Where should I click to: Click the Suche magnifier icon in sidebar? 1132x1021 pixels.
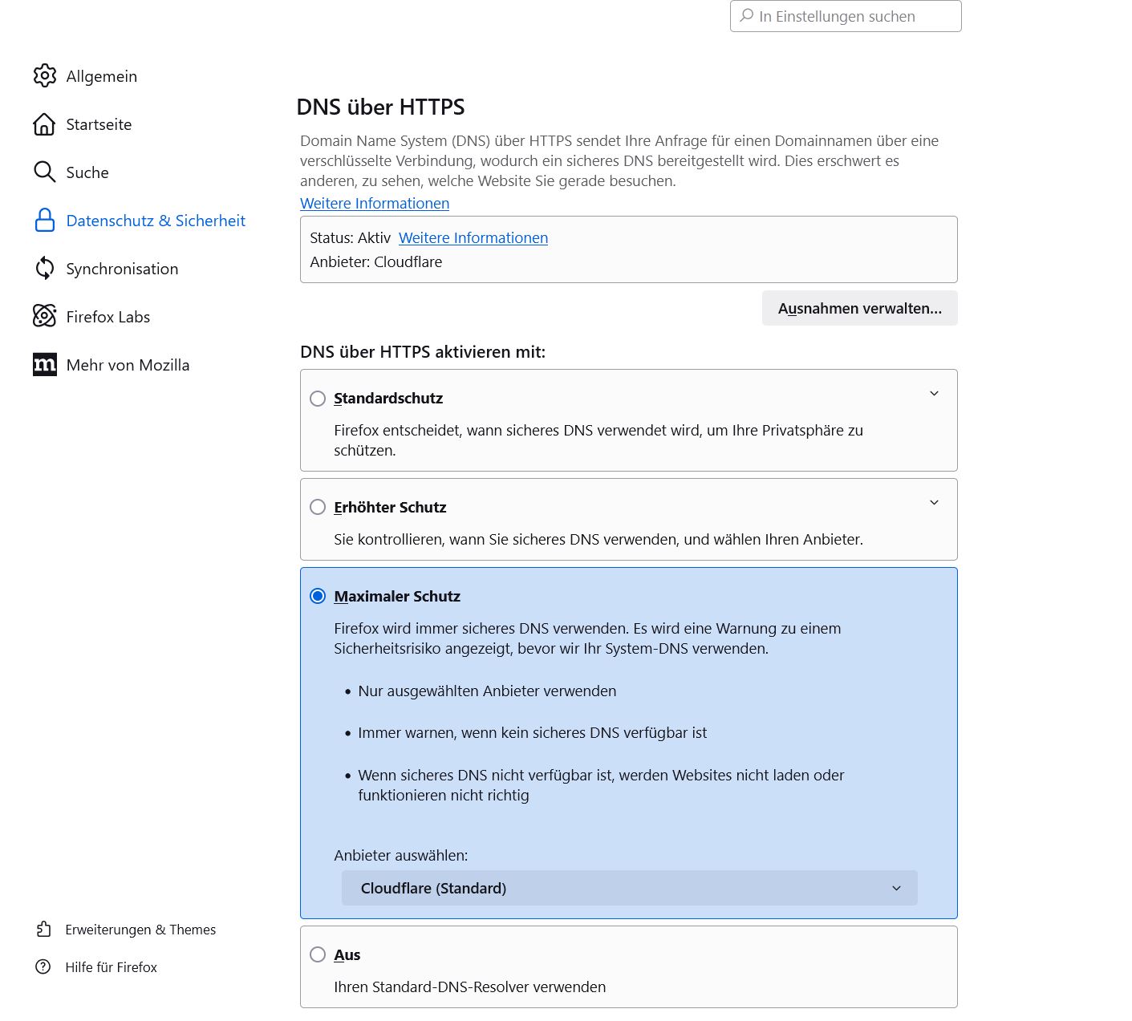(44, 172)
